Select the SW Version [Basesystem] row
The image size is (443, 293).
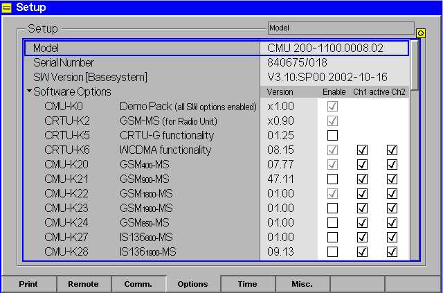click(x=217, y=77)
